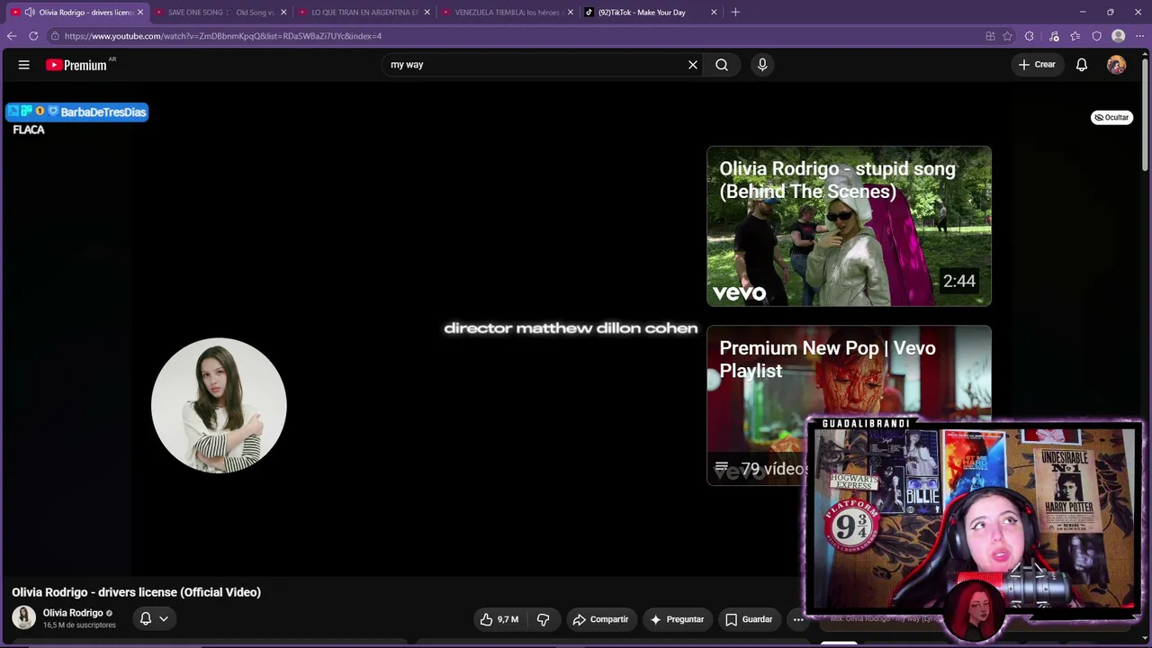Switch to Olivia Rodrigo drivers license tab

click(x=76, y=13)
